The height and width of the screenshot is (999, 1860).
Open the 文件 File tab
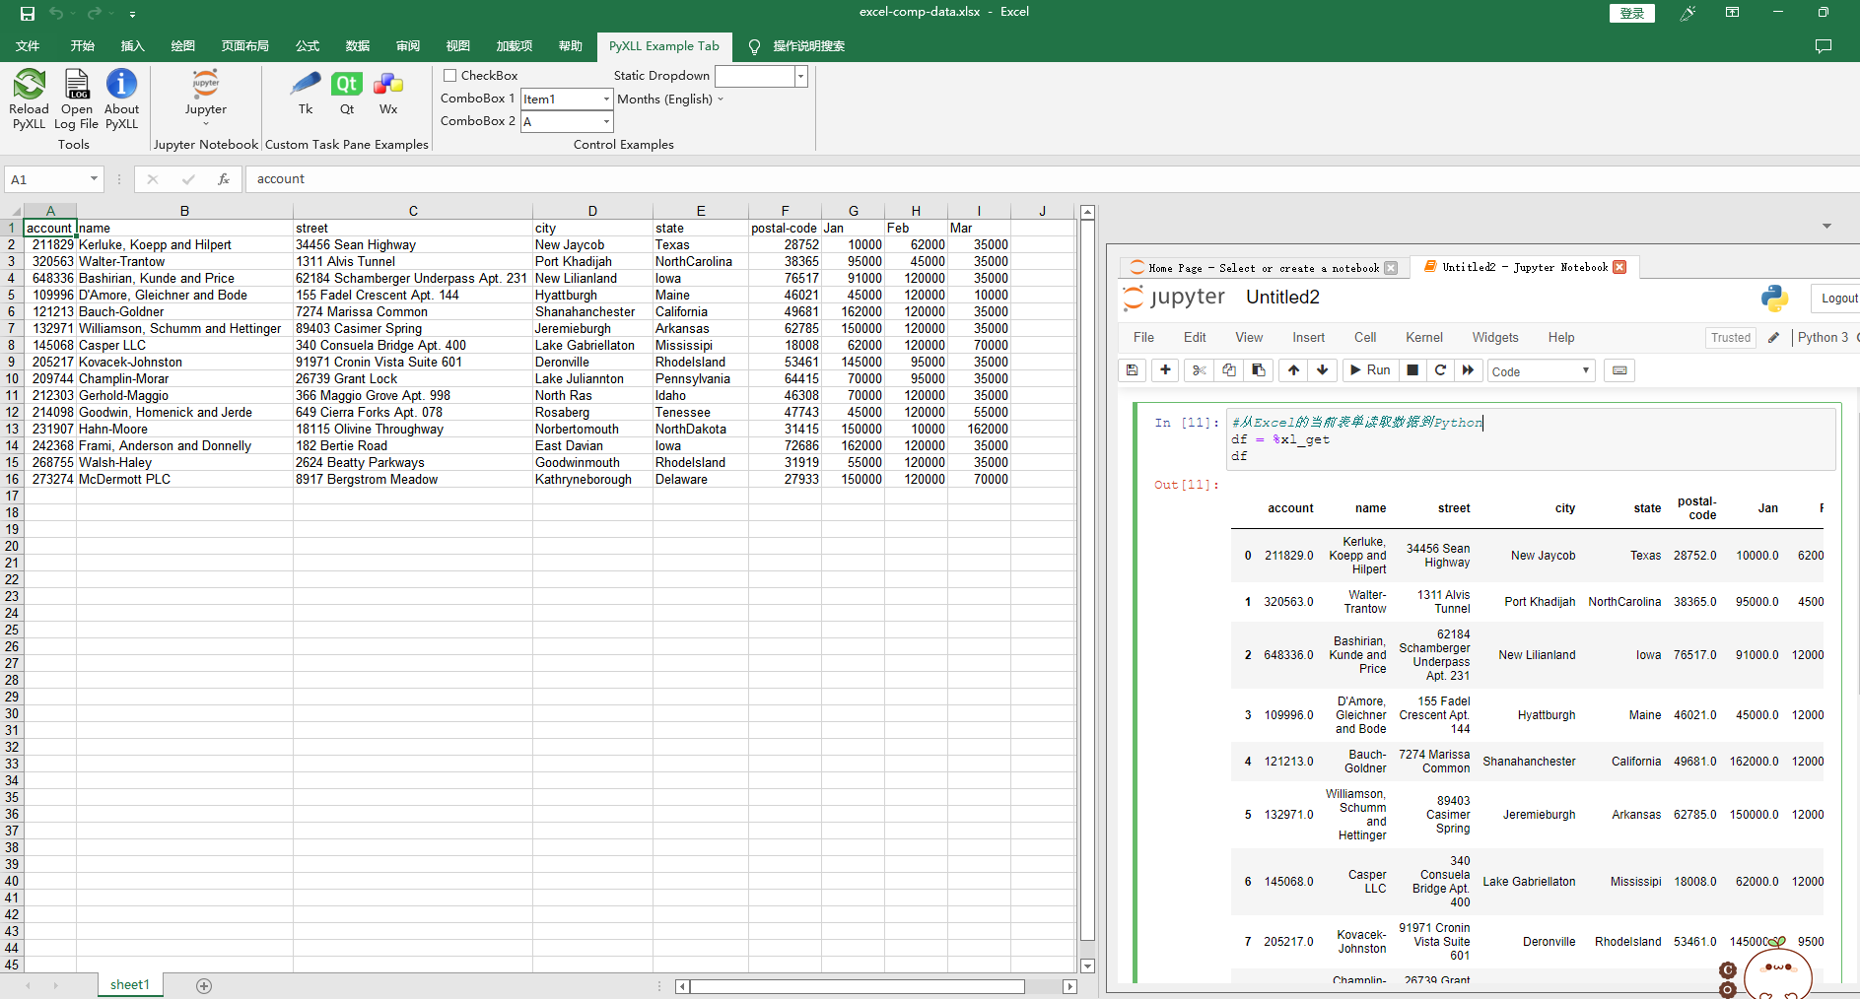[x=28, y=46]
